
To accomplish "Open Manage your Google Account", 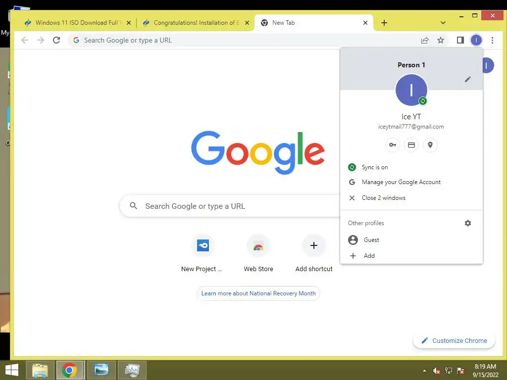I will [x=411, y=182].
